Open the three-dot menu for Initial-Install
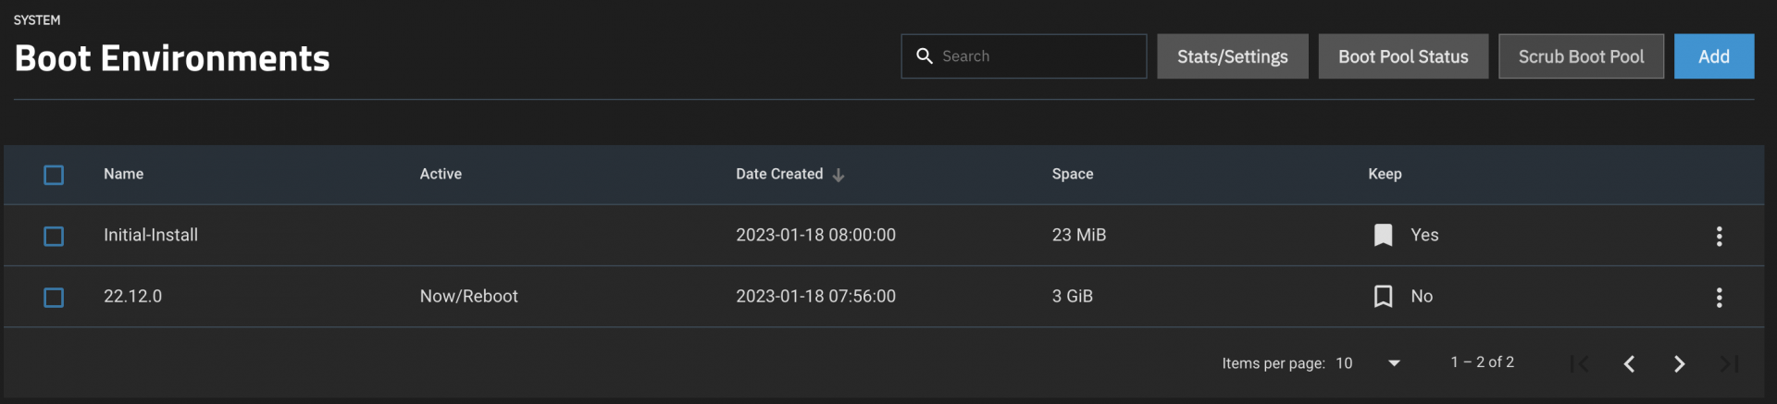 click(1719, 236)
